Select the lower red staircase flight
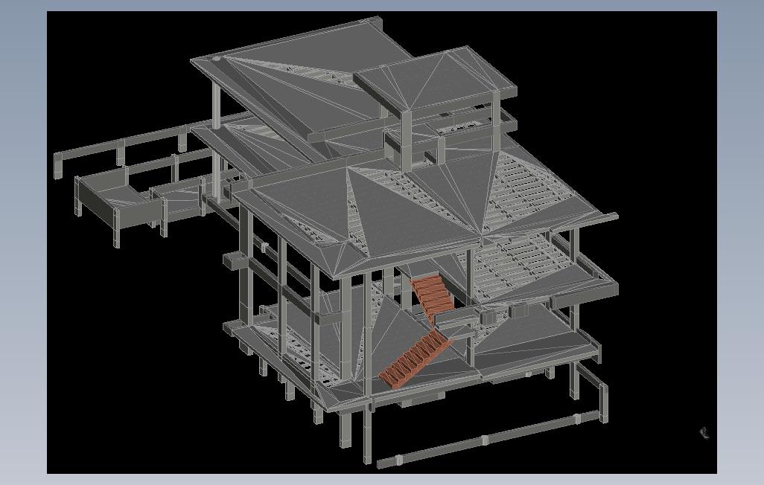Image resolution: width=764 pixels, height=485 pixels. click(415, 358)
